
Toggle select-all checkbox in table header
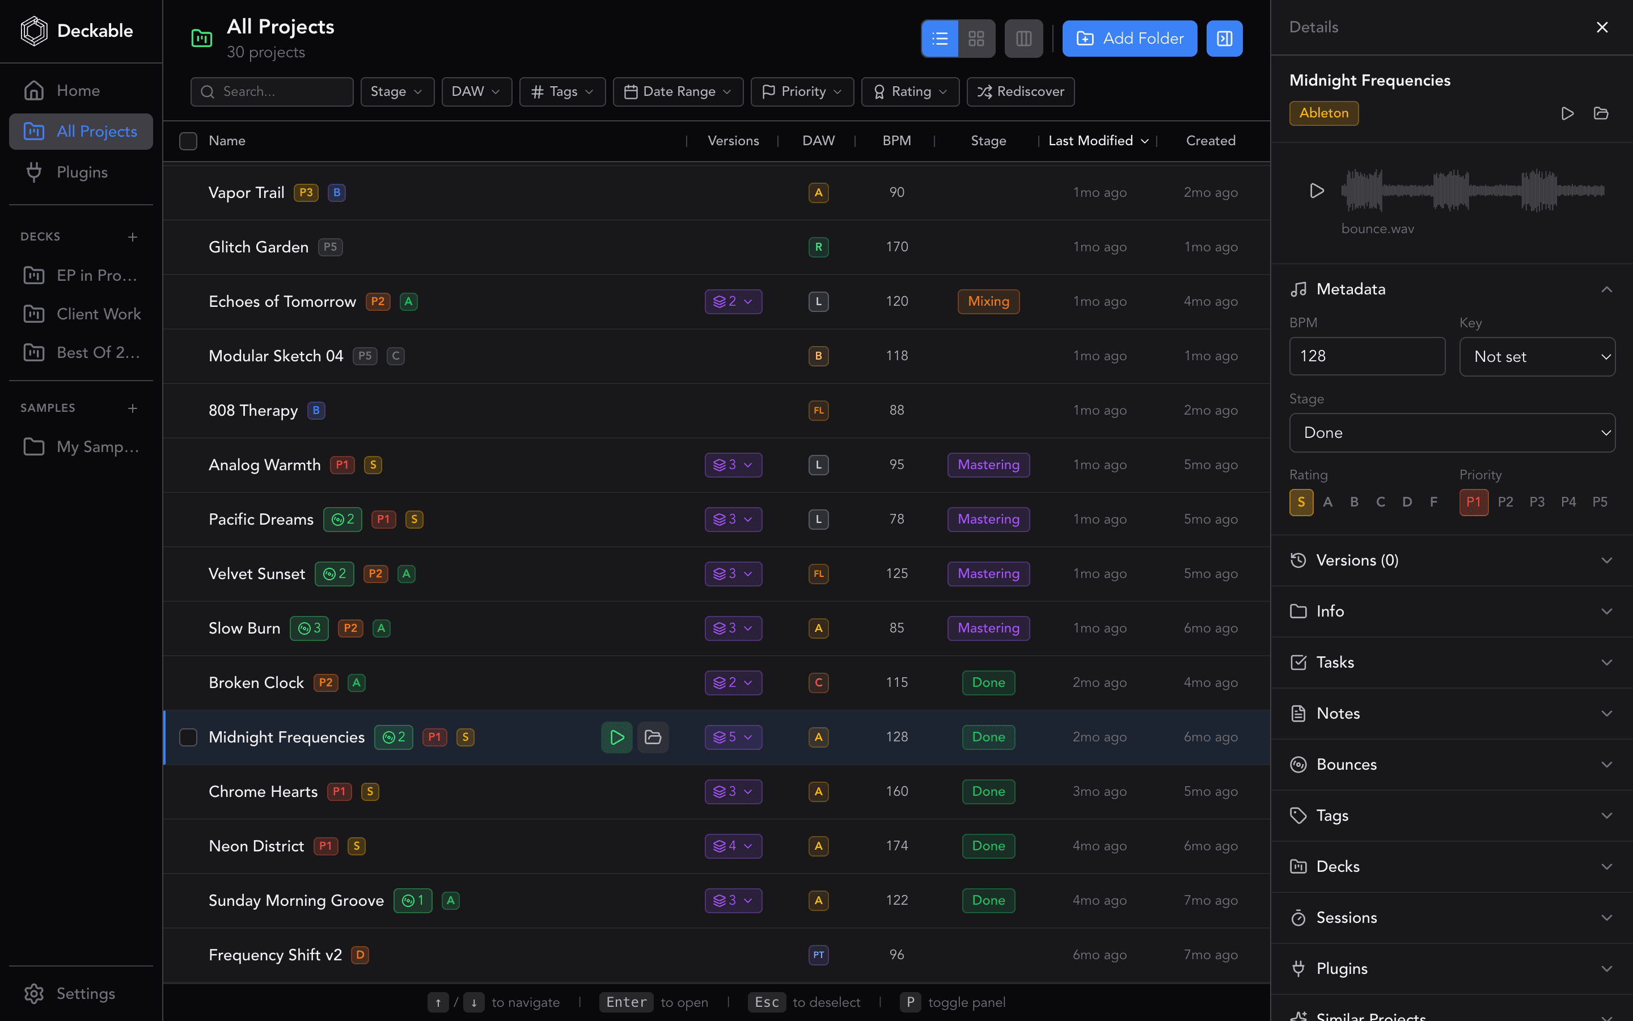click(188, 141)
